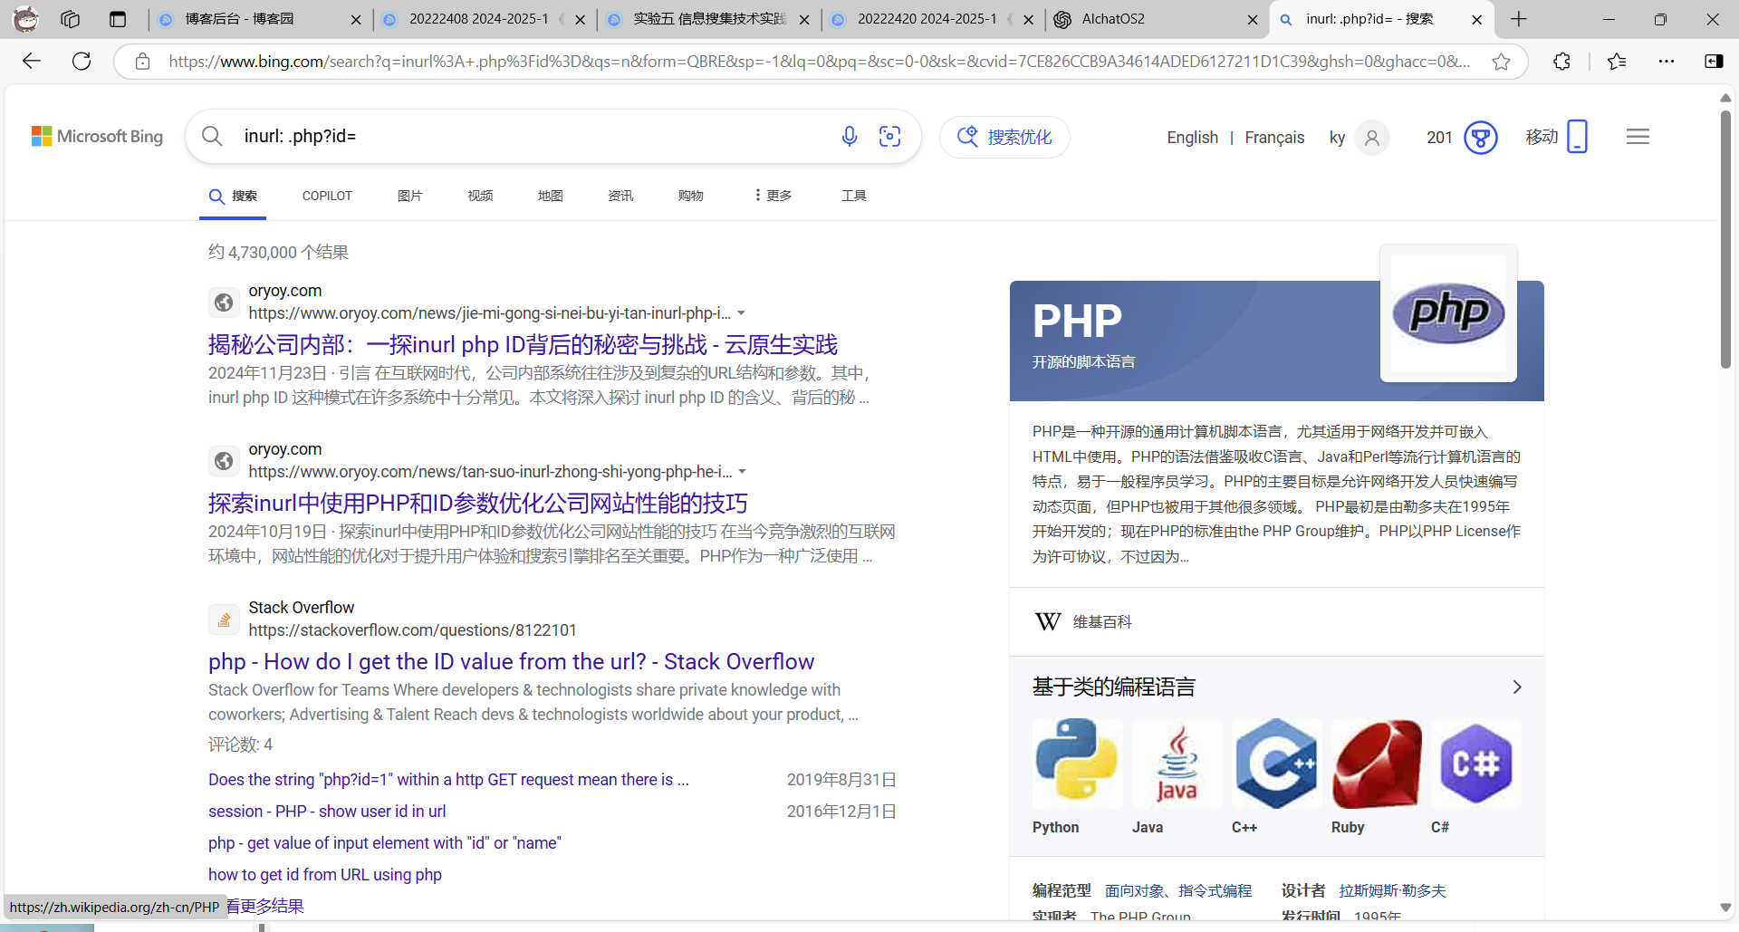Reload the page with refresh icon
Screen dimensions: 1739x932
[x=82, y=61]
